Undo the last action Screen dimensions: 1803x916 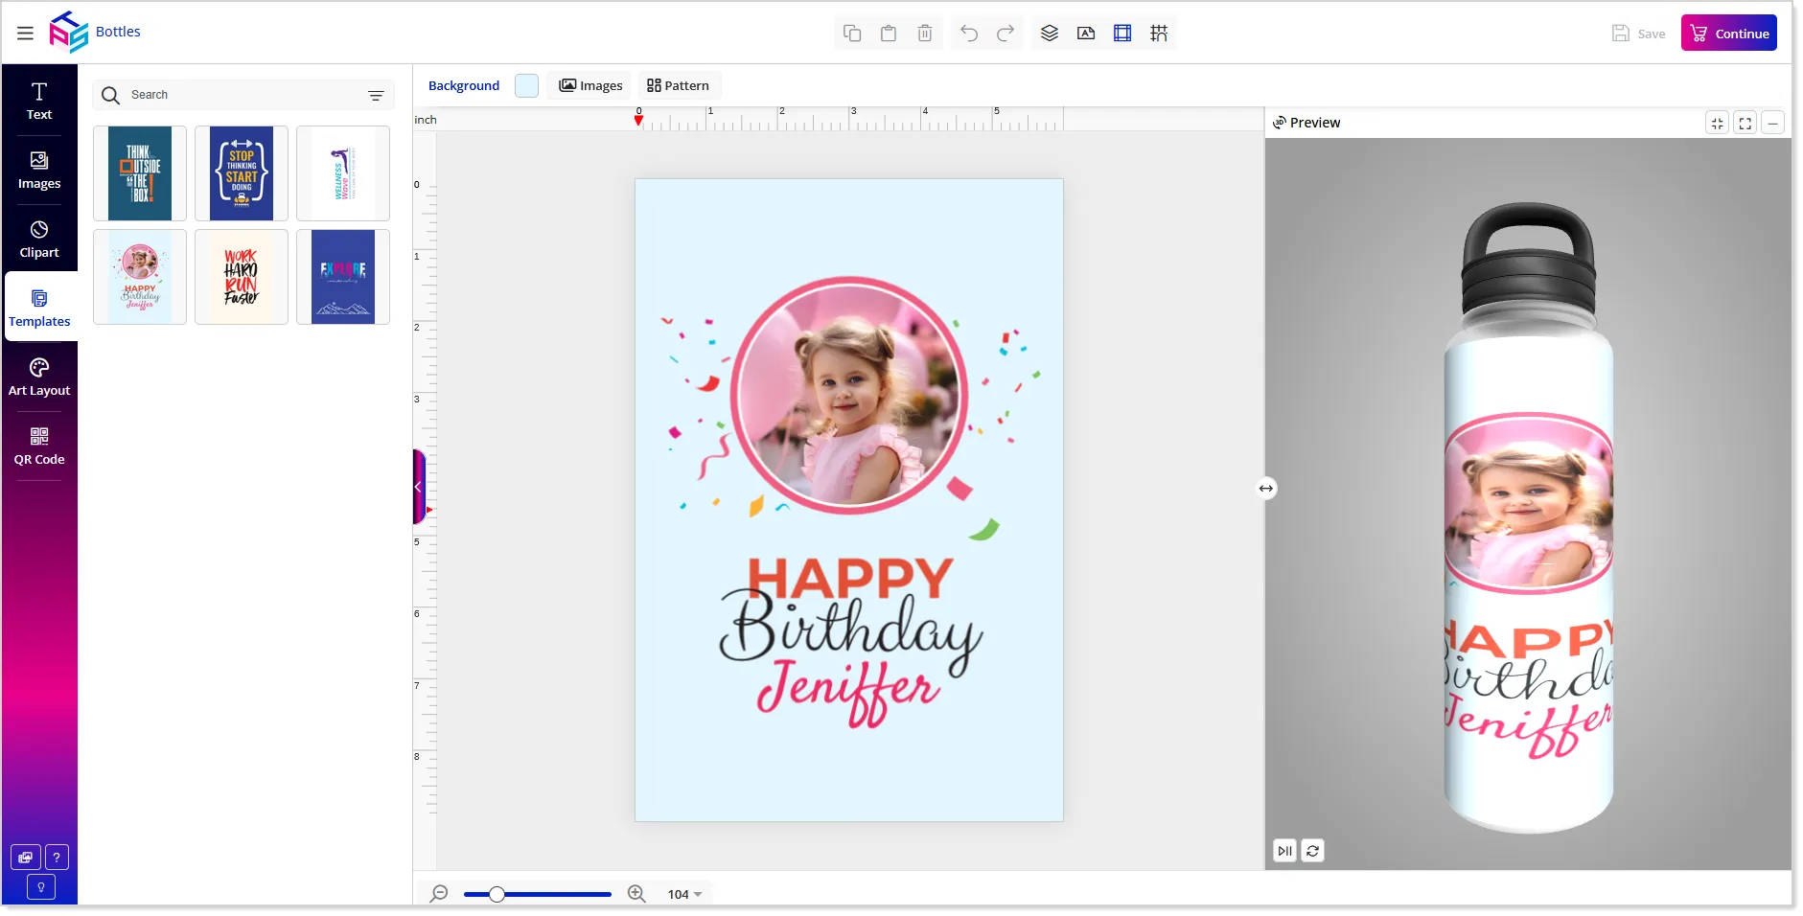pyautogui.click(x=969, y=34)
